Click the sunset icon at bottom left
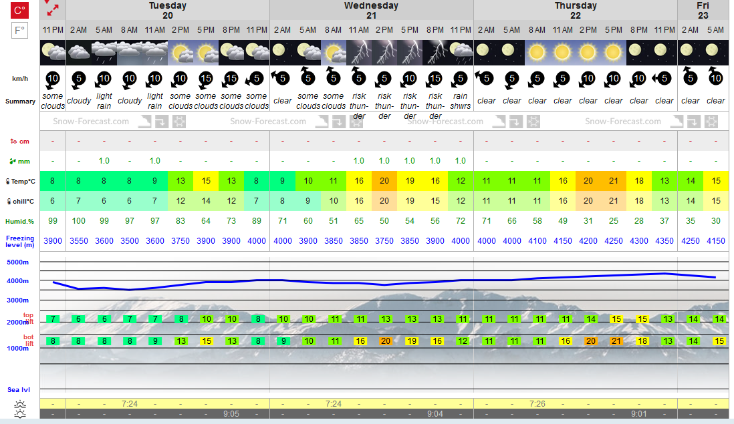 [19, 414]
